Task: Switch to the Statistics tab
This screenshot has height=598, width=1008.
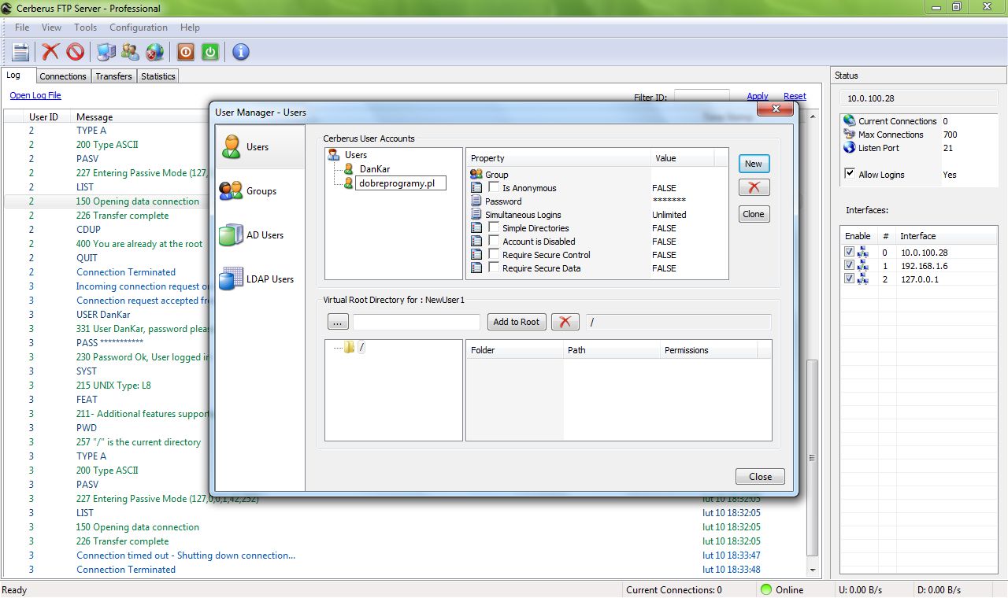Action: pyautogui.click(x=158, y=76)
